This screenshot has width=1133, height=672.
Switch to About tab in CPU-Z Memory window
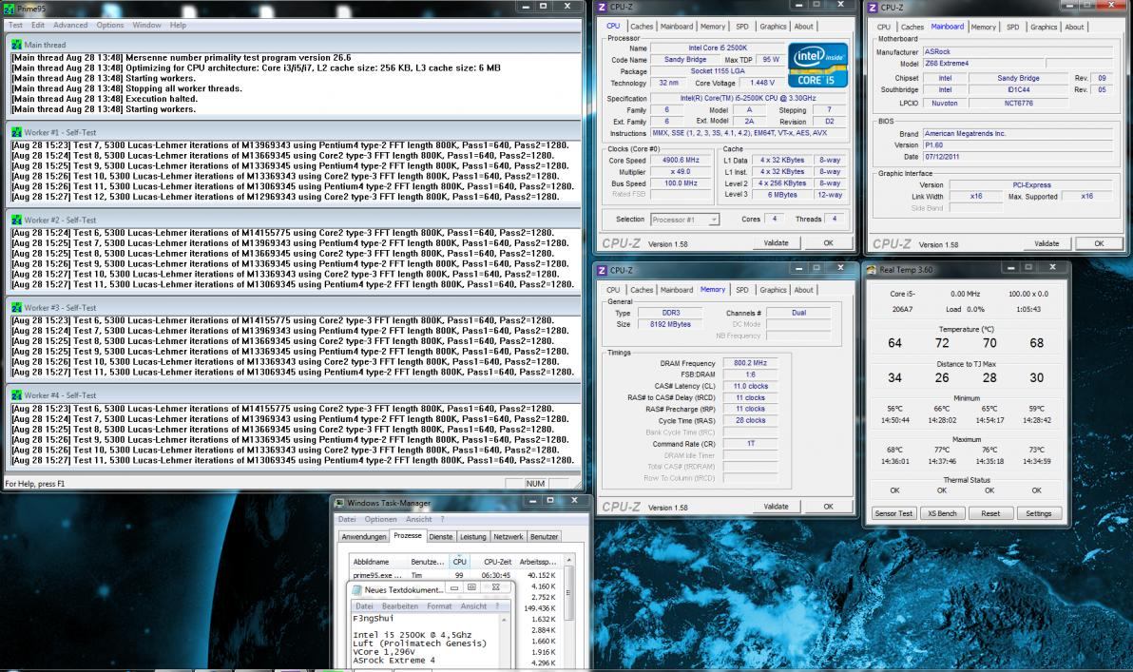click(x=803, y=290)
